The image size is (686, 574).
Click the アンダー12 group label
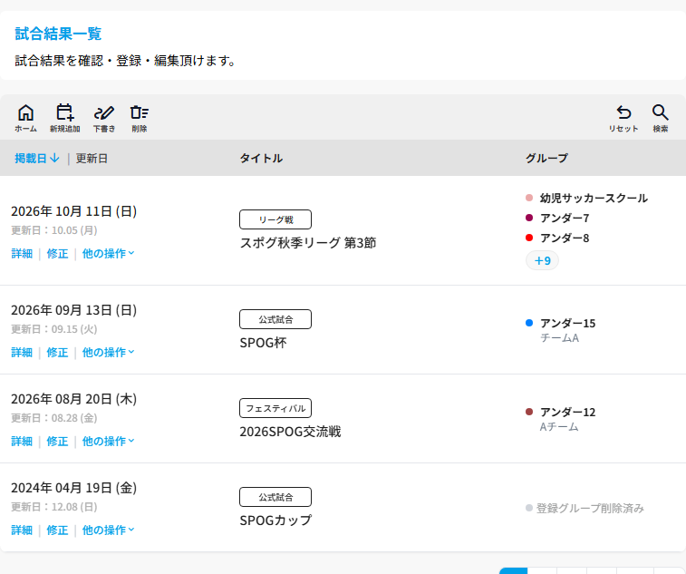coord(568,412)
